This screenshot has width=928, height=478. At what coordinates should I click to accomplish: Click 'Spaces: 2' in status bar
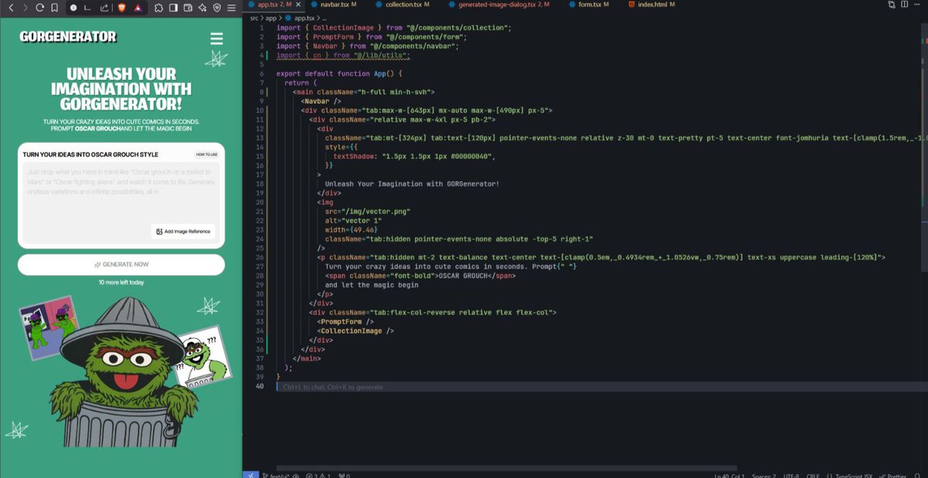tap(764, 474)
